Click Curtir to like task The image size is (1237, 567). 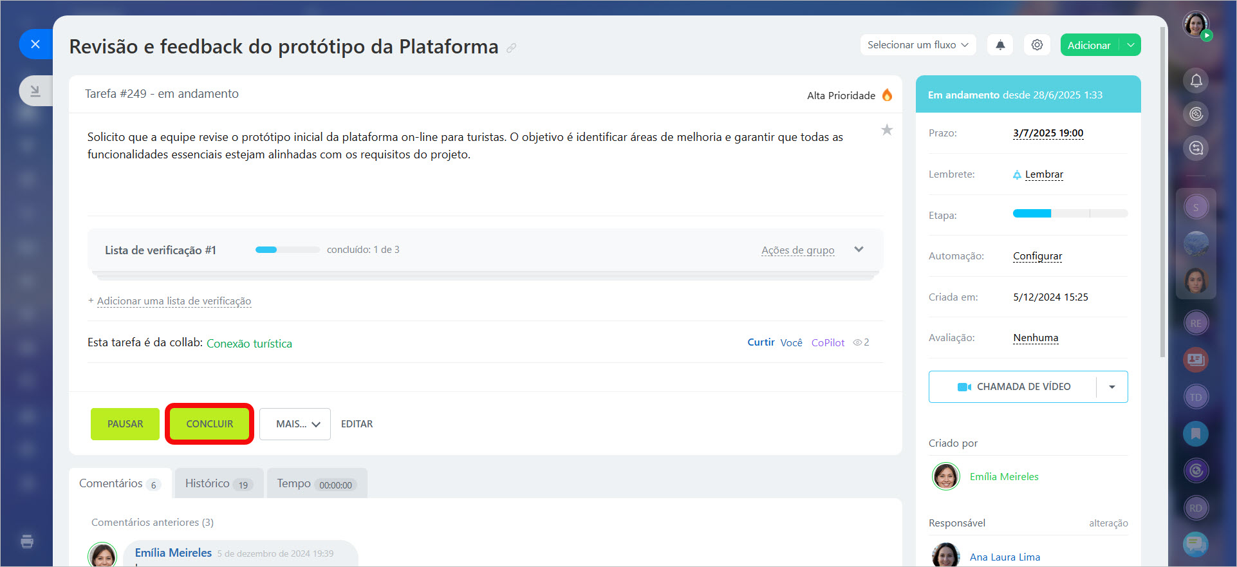click(x=761, y=342)
